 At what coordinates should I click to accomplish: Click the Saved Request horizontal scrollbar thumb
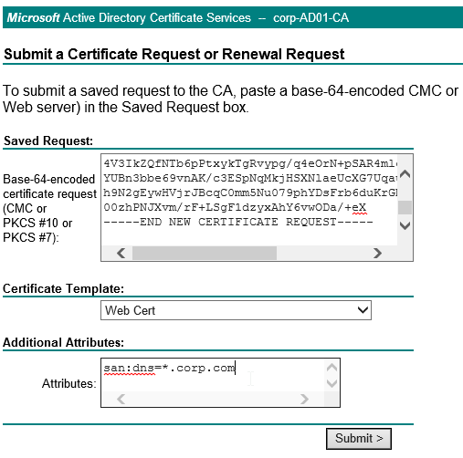[205, 253]
